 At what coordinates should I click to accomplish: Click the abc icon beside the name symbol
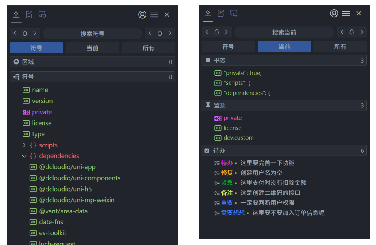26,90
